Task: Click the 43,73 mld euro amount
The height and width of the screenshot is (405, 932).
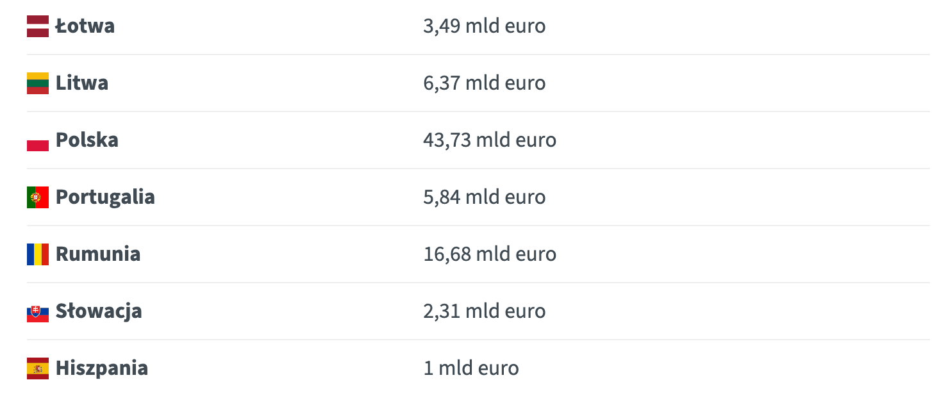Action: point(490,140)
